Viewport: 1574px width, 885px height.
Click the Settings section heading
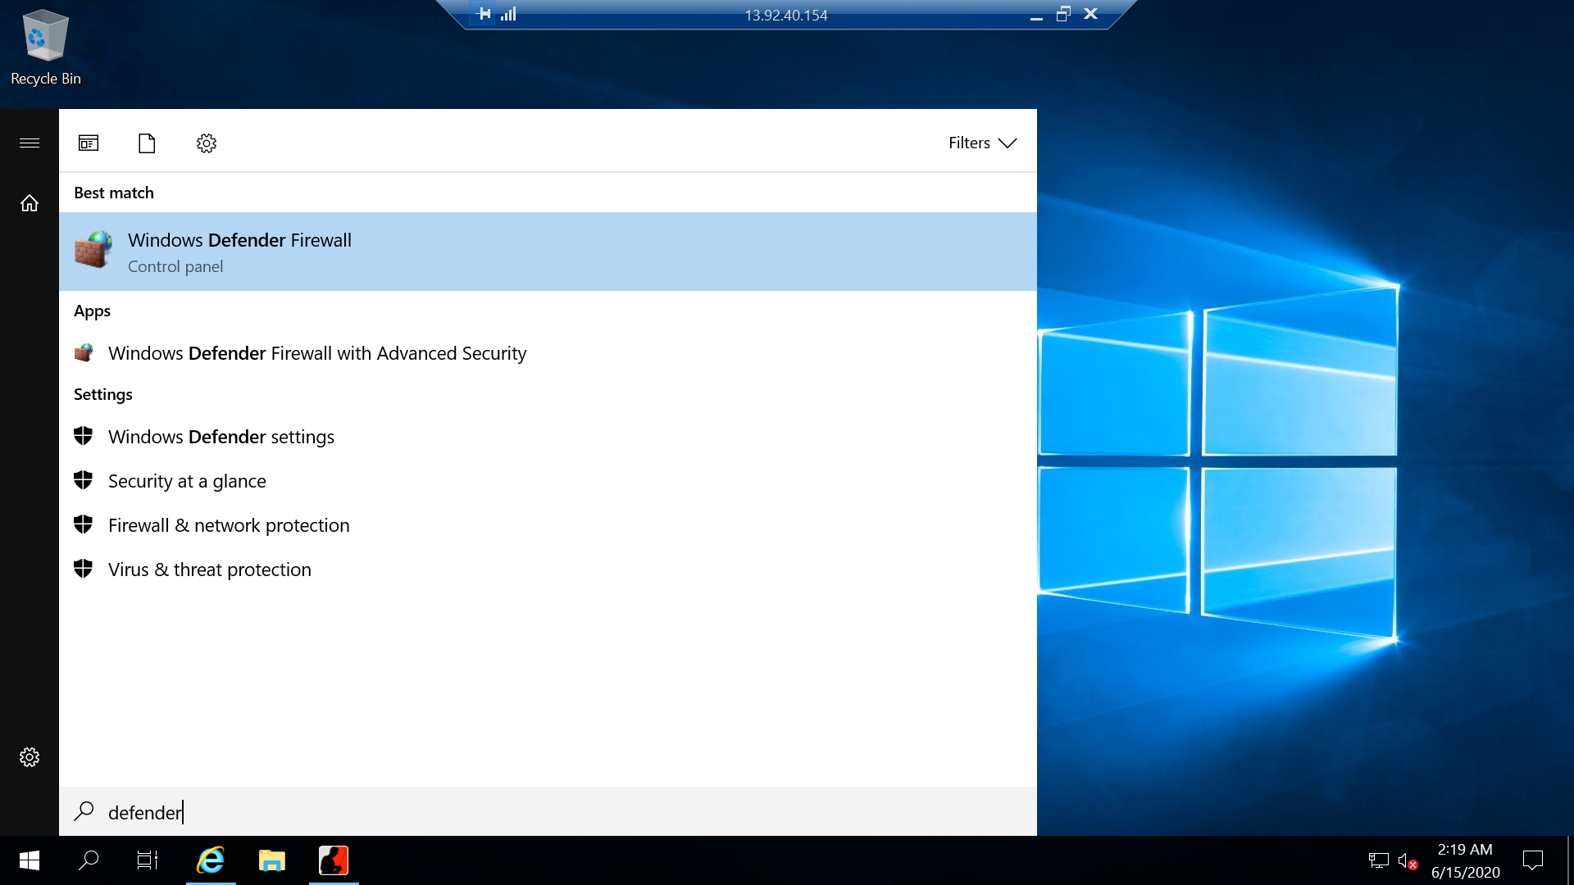click(x=103, y=394)
